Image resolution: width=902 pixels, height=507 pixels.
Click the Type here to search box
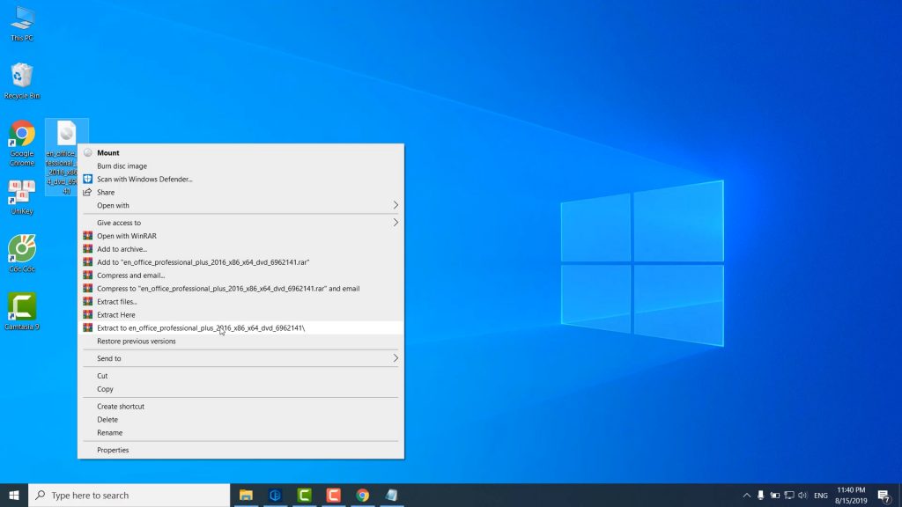pyautogui.click(x=129, y=495)
